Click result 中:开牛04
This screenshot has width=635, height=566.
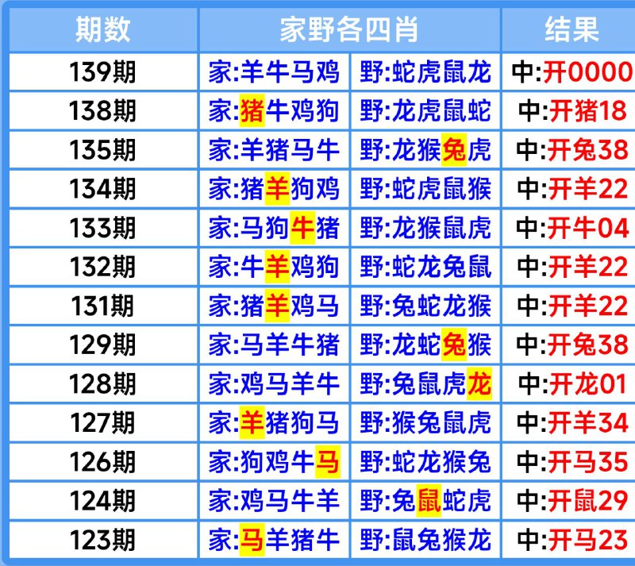coord(568,228)
